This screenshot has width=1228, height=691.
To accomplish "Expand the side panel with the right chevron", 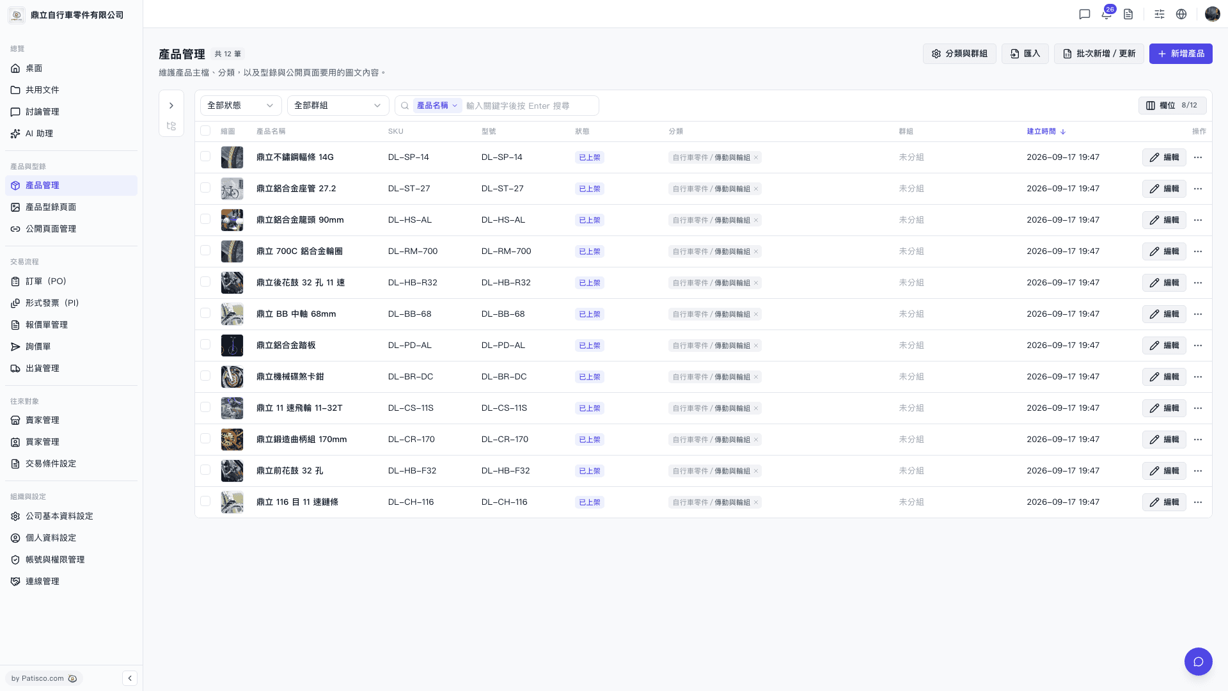I will [171, 106].
